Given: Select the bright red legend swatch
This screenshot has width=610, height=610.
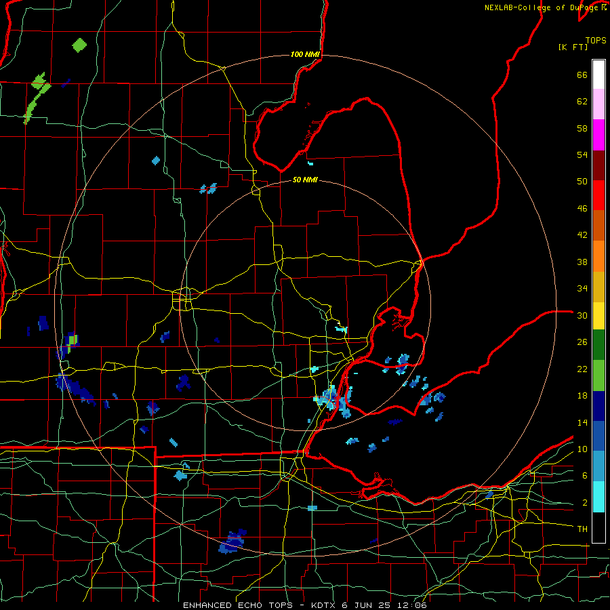Looking at the screenshot, I should [x=598, y=195].
